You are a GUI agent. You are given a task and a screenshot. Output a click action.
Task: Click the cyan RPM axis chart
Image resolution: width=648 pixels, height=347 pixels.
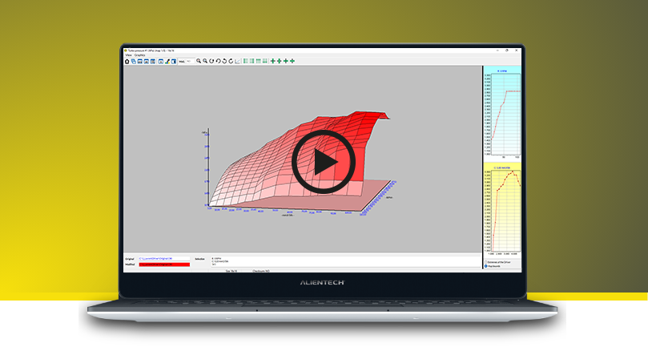pos(502,115)
